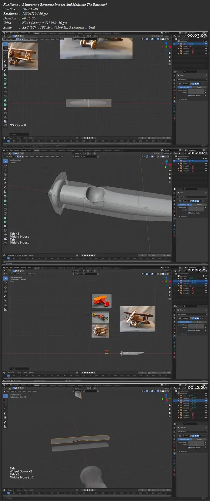Click the Levels Viewport slider in 03:07 frame
The image size is (210, 501).
tap(196, 90)
